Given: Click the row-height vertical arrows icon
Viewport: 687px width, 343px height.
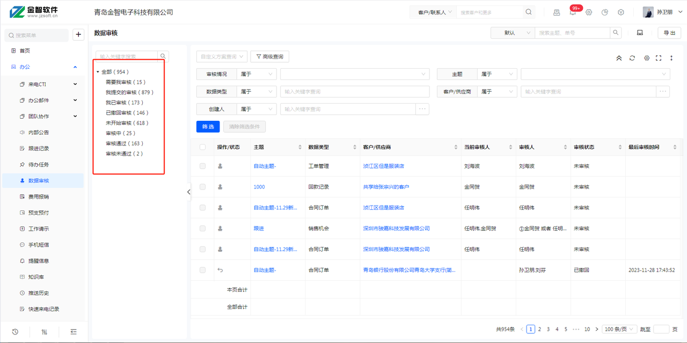Looking at the screenshot, I should (671, 58).
